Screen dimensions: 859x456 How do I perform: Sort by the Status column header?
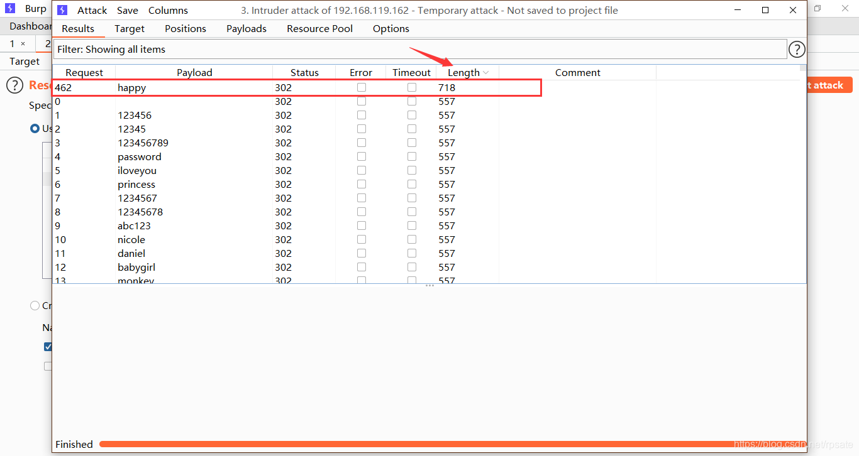(x=304, y=73)
